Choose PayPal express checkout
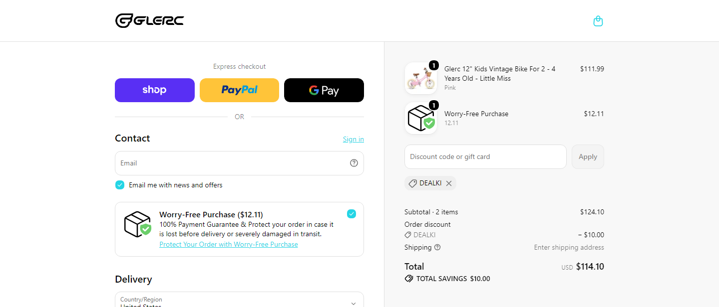Screen dimensions: 719x307 [x=239, y=90]
